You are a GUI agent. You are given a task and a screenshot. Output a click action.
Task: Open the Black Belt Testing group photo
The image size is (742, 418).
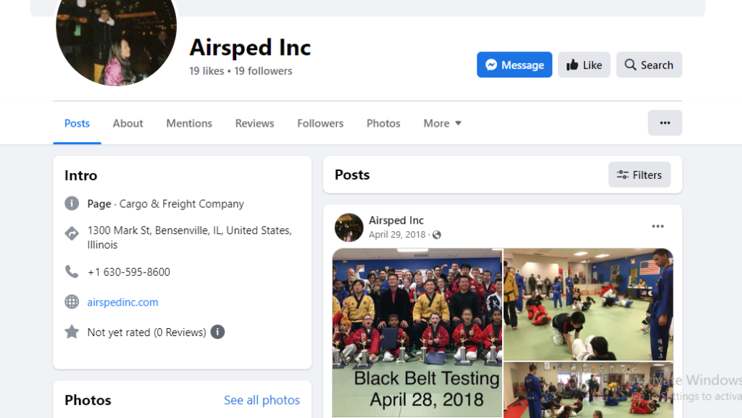(417, 333)
